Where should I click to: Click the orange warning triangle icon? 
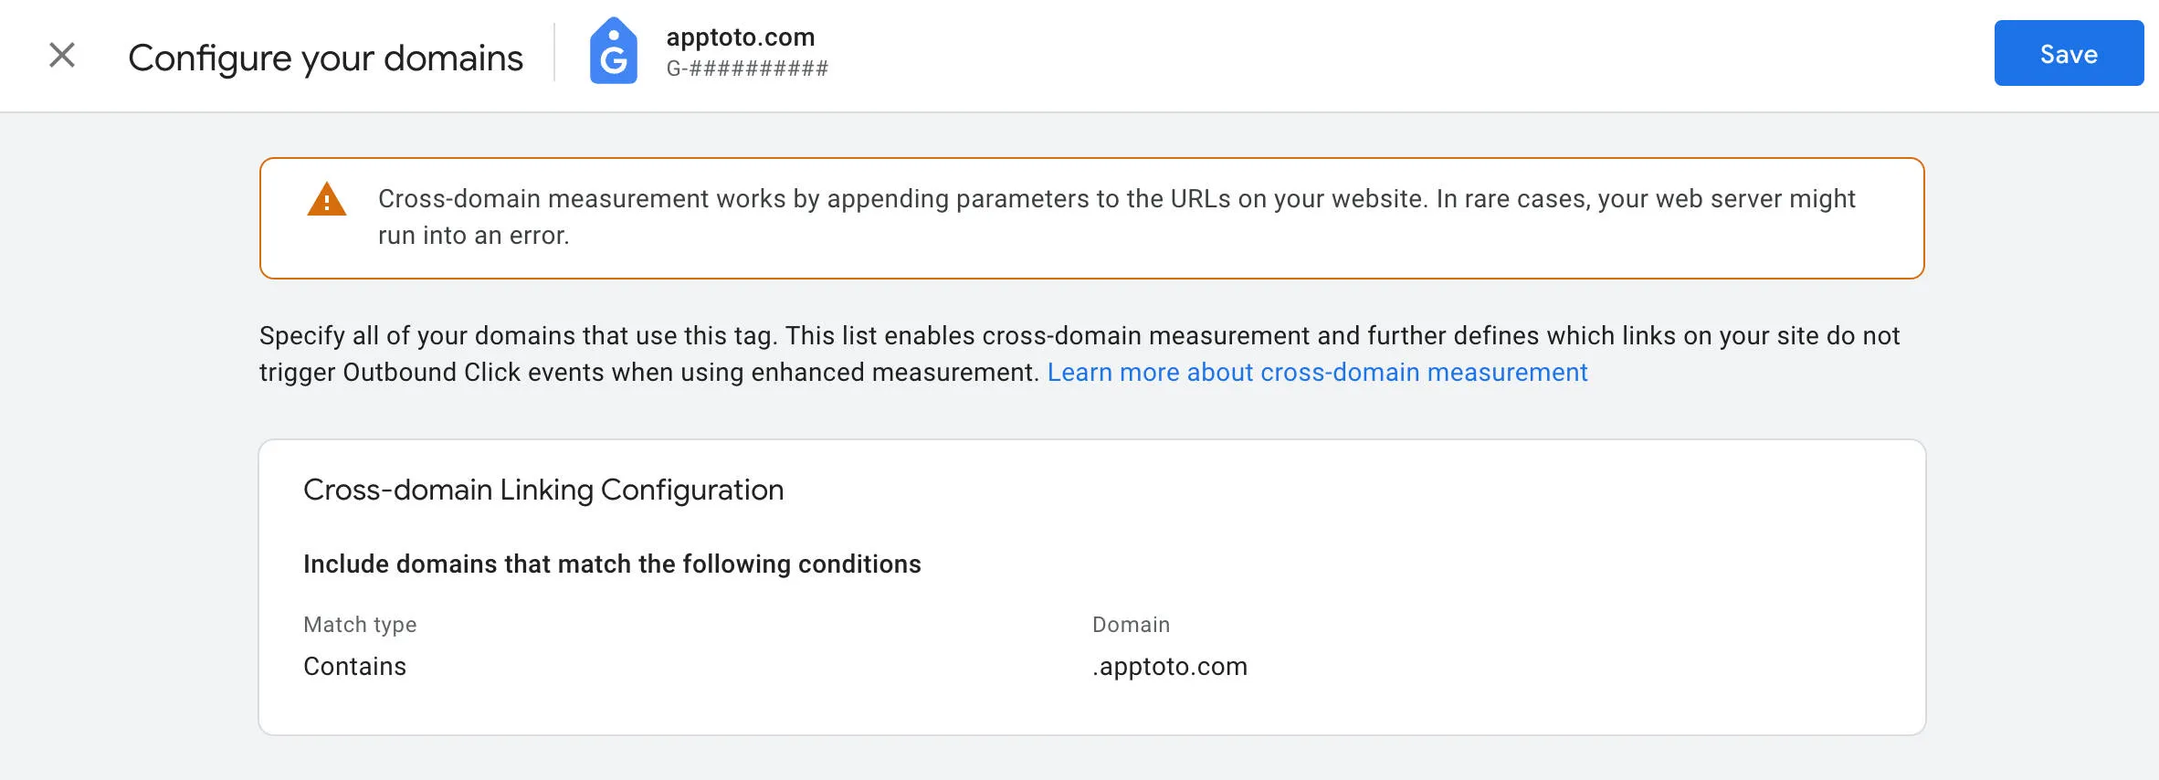click(328, 201)
